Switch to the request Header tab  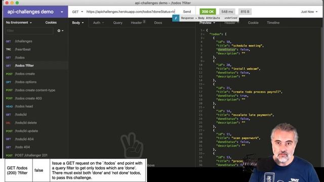(138, 23)
